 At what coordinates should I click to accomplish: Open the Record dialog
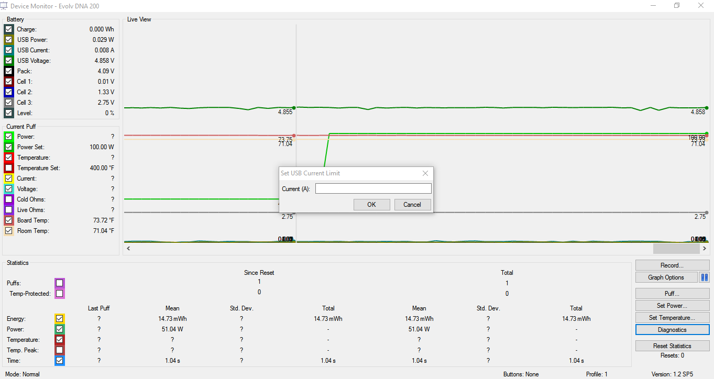click(x=672, y=265)
